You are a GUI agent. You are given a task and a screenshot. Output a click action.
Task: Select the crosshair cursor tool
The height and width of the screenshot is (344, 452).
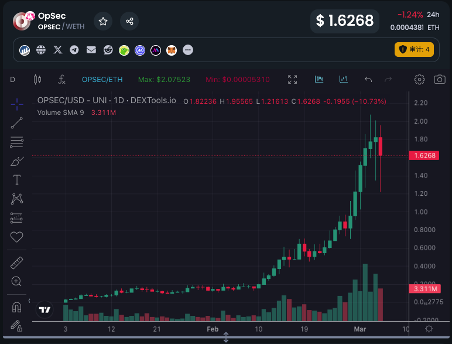click(17, 104)
